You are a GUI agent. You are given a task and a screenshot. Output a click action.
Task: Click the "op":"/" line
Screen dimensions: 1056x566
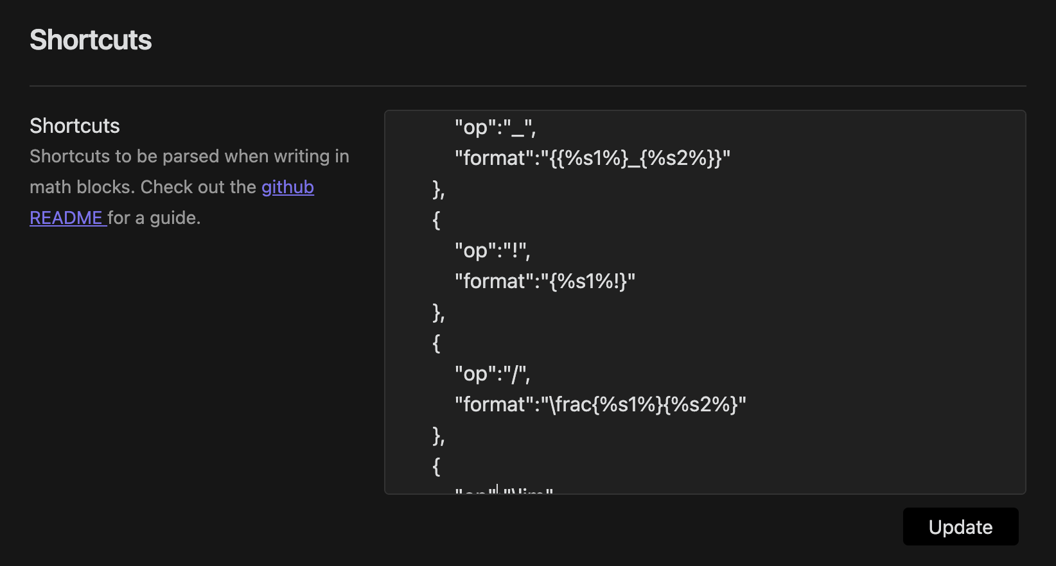click(x=493, y=373)
